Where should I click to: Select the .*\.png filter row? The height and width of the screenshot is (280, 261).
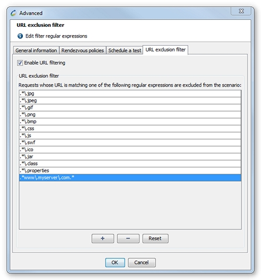click(x=130, y=115)
